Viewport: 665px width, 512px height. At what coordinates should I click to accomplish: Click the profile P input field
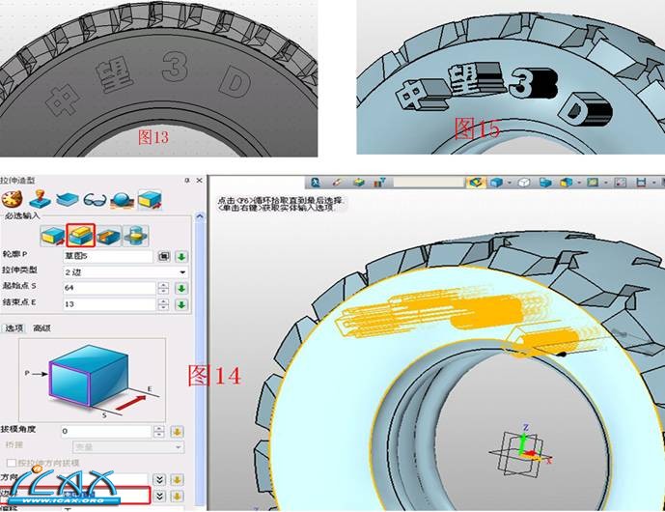(108, 256)
